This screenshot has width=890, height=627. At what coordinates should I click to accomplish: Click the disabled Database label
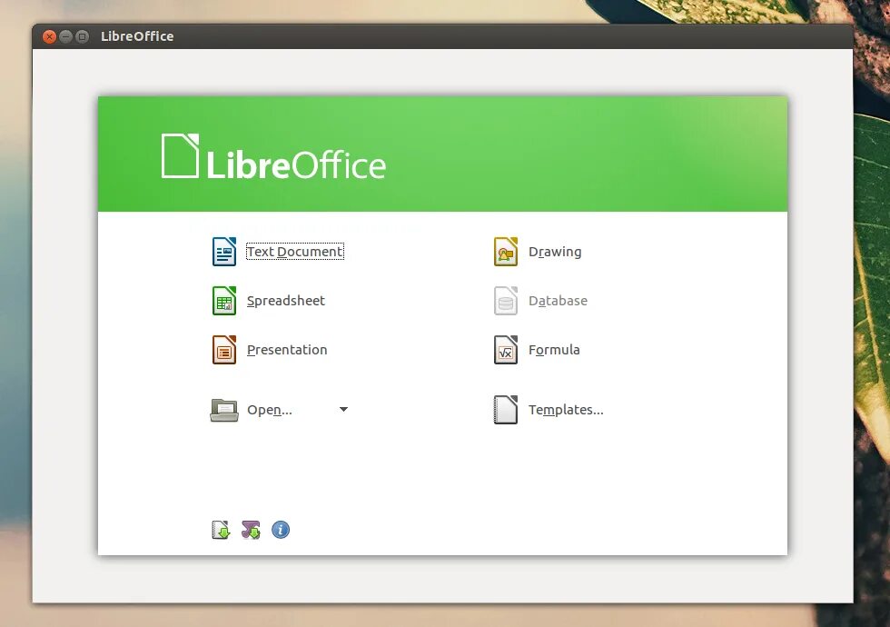tap(558, 301)
